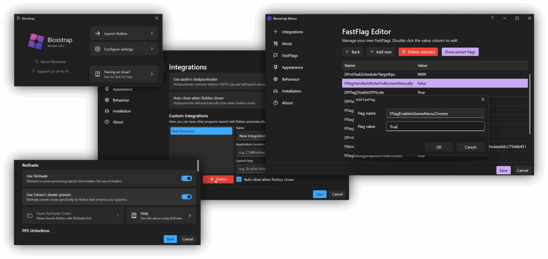This screenshot has width=548, height=259.
Task: Click the Behaviour gear icon in Bloxstrap Menu
Action: (276, 79)
